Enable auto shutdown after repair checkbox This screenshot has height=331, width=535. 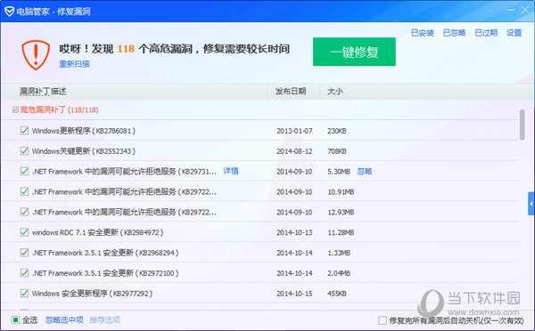[383, 320]
